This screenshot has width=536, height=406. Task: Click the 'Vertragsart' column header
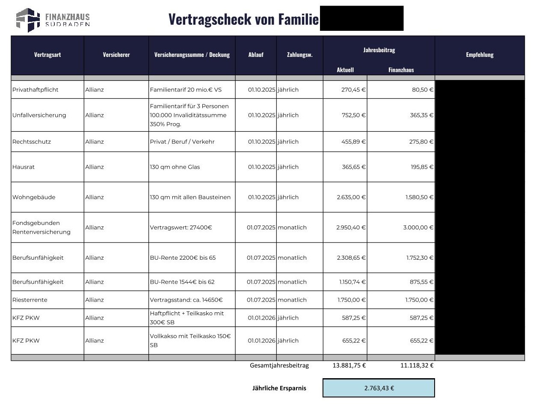[x=47, y=55]
